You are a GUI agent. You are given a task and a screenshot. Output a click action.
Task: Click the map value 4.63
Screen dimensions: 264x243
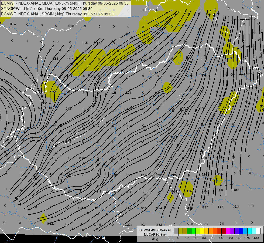pos(246,74)
